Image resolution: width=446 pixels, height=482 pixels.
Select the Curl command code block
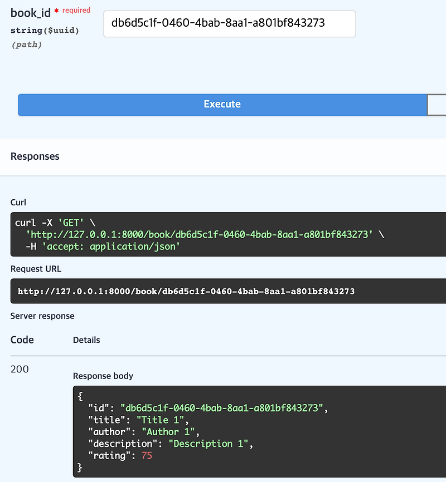click(x=223, y=234)
